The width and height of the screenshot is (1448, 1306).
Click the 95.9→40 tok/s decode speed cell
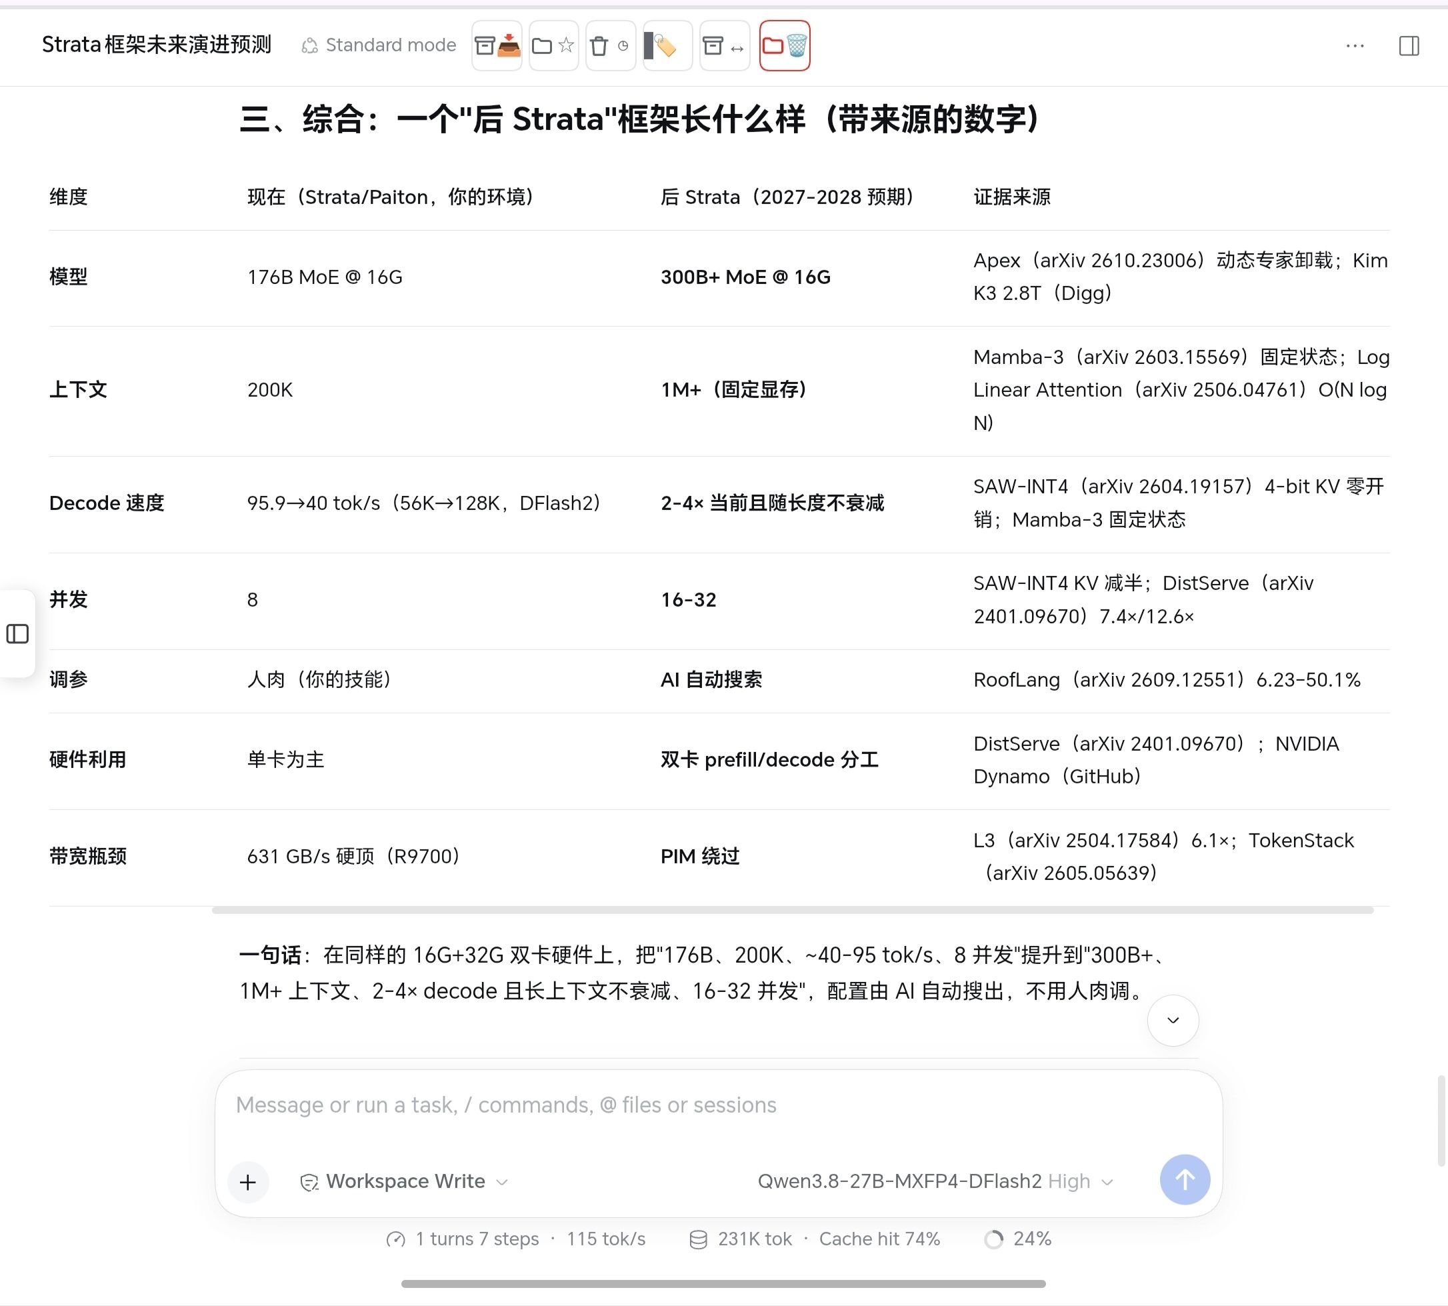click(423, 504)
